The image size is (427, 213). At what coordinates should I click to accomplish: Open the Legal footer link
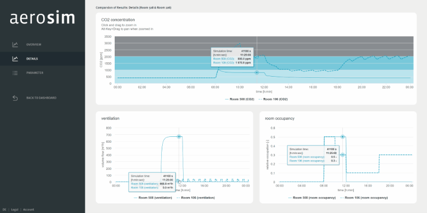coord(15,209)
